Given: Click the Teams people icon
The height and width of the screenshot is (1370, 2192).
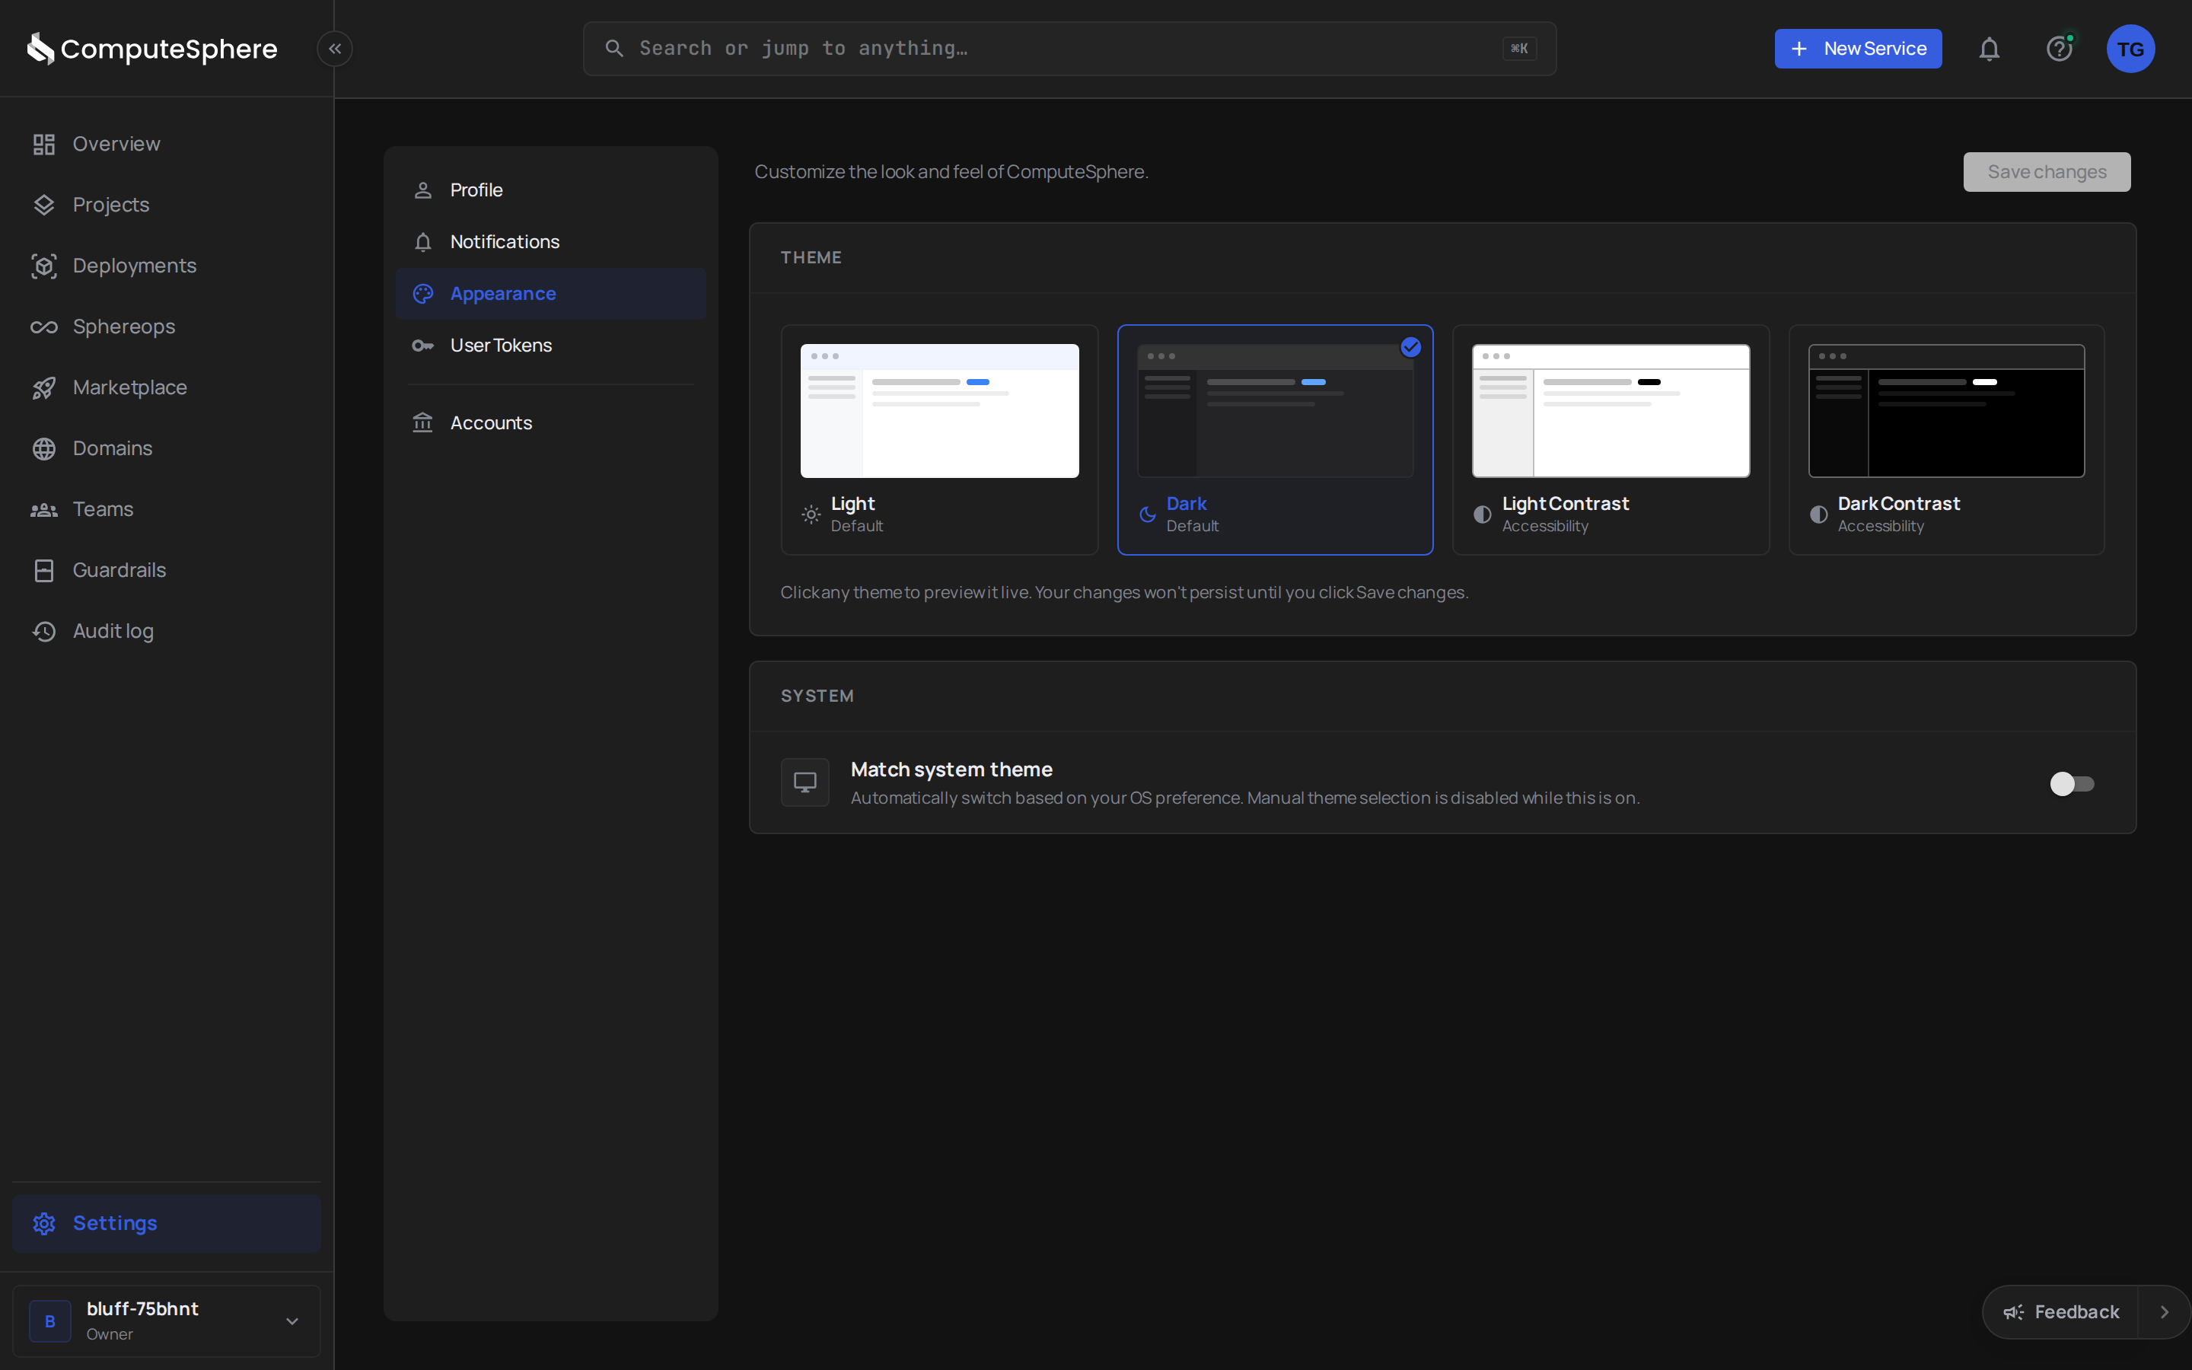Looking at the screenshot, I should 43,510.
